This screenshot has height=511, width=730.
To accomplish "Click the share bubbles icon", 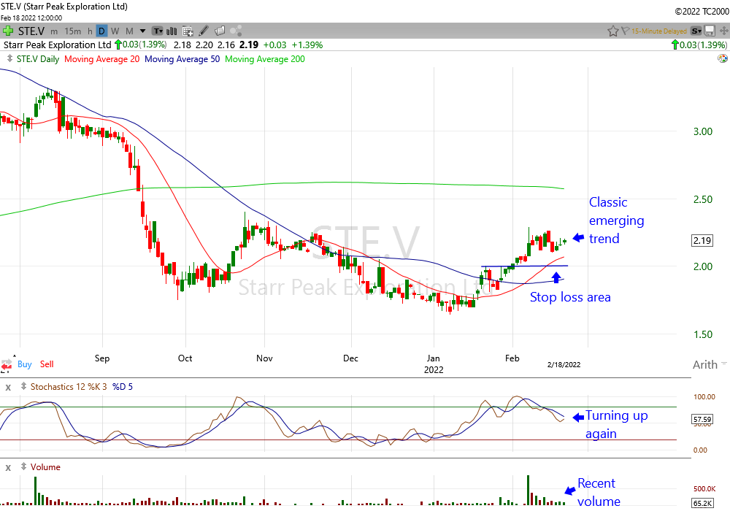I will tap(236, 31).
